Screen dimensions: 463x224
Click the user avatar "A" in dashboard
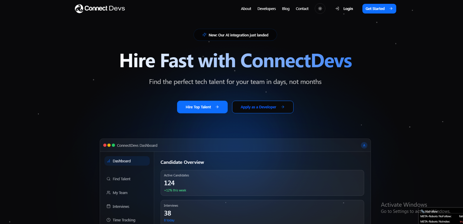pyautogui.click(x=364, y=146)
